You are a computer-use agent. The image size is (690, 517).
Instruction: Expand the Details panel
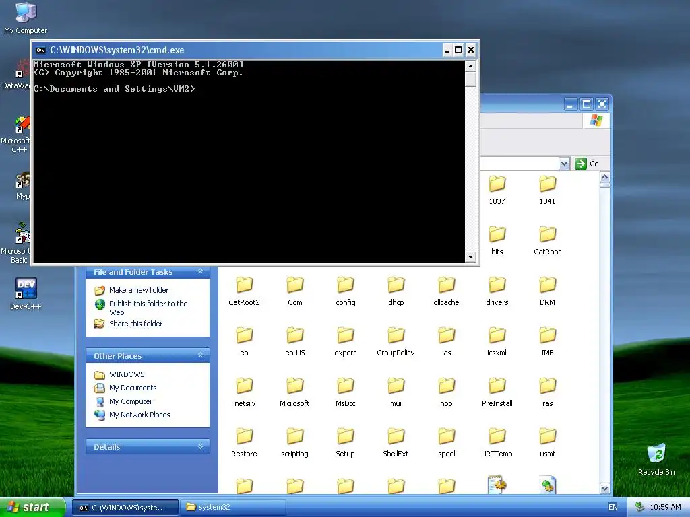[x=201, y=446]
